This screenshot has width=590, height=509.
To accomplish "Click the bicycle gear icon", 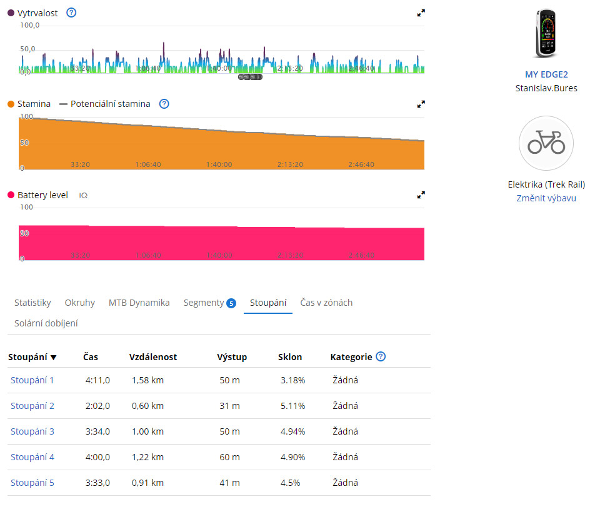I will point(546,143).
